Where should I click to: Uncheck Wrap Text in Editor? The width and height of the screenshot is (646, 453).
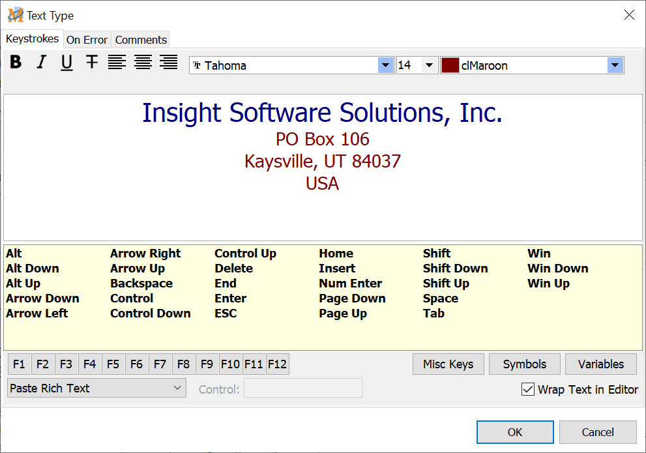(528, 390)
